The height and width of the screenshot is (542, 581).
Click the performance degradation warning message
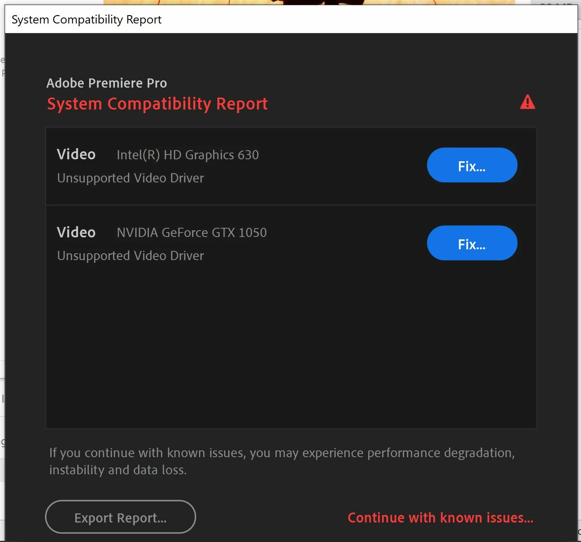pyautogui.click(x=282, y=461)
